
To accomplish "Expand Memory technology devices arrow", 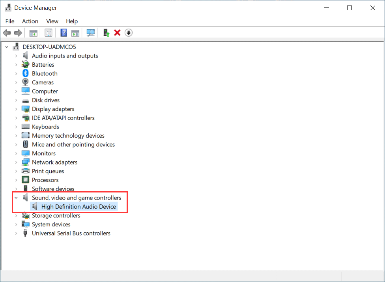I will [16, 135].
